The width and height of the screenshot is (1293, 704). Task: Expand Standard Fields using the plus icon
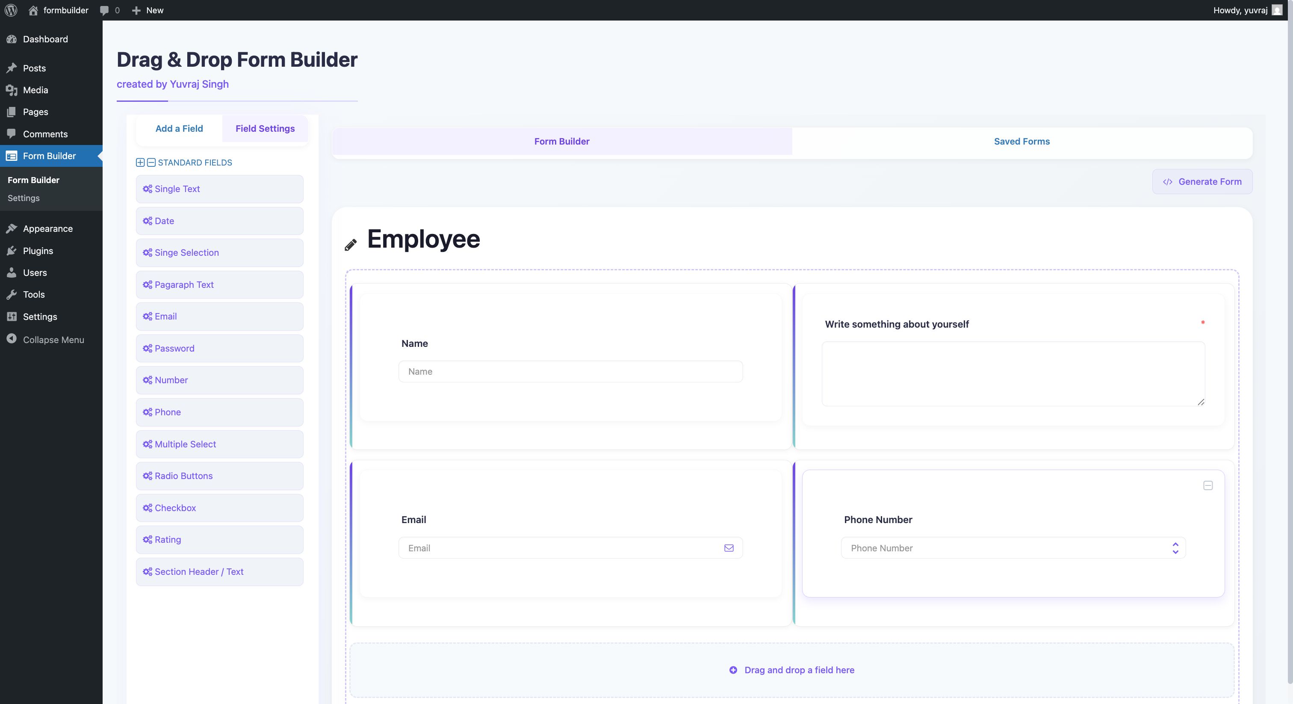click(140, 162)
